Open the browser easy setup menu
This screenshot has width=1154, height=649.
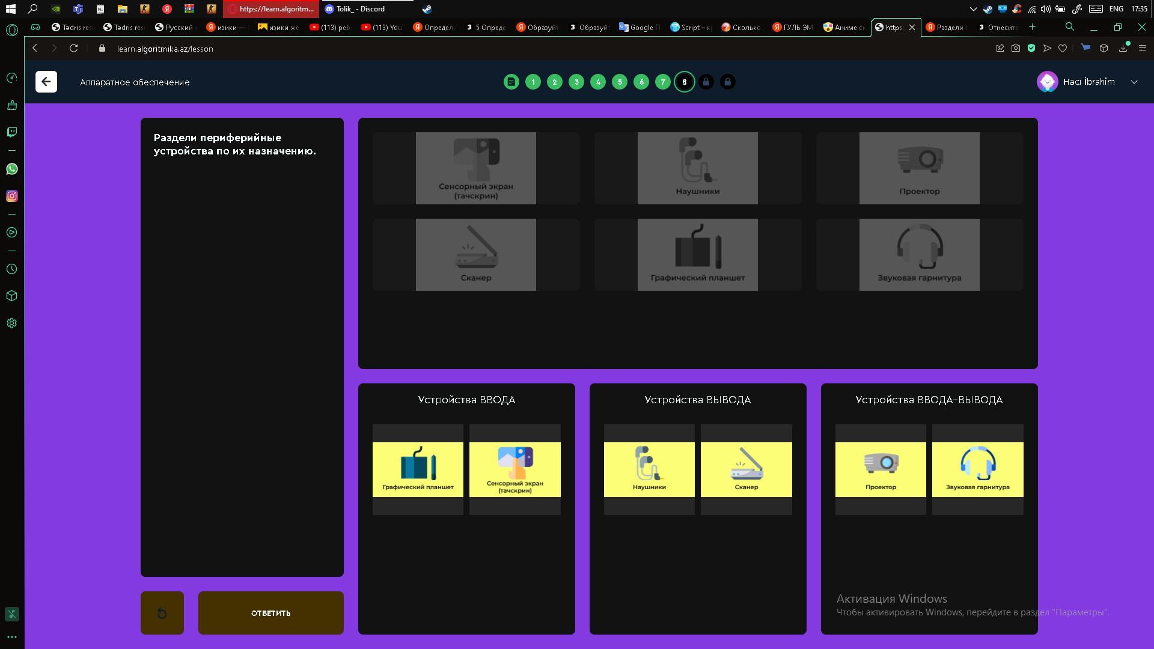(1142, 48)
